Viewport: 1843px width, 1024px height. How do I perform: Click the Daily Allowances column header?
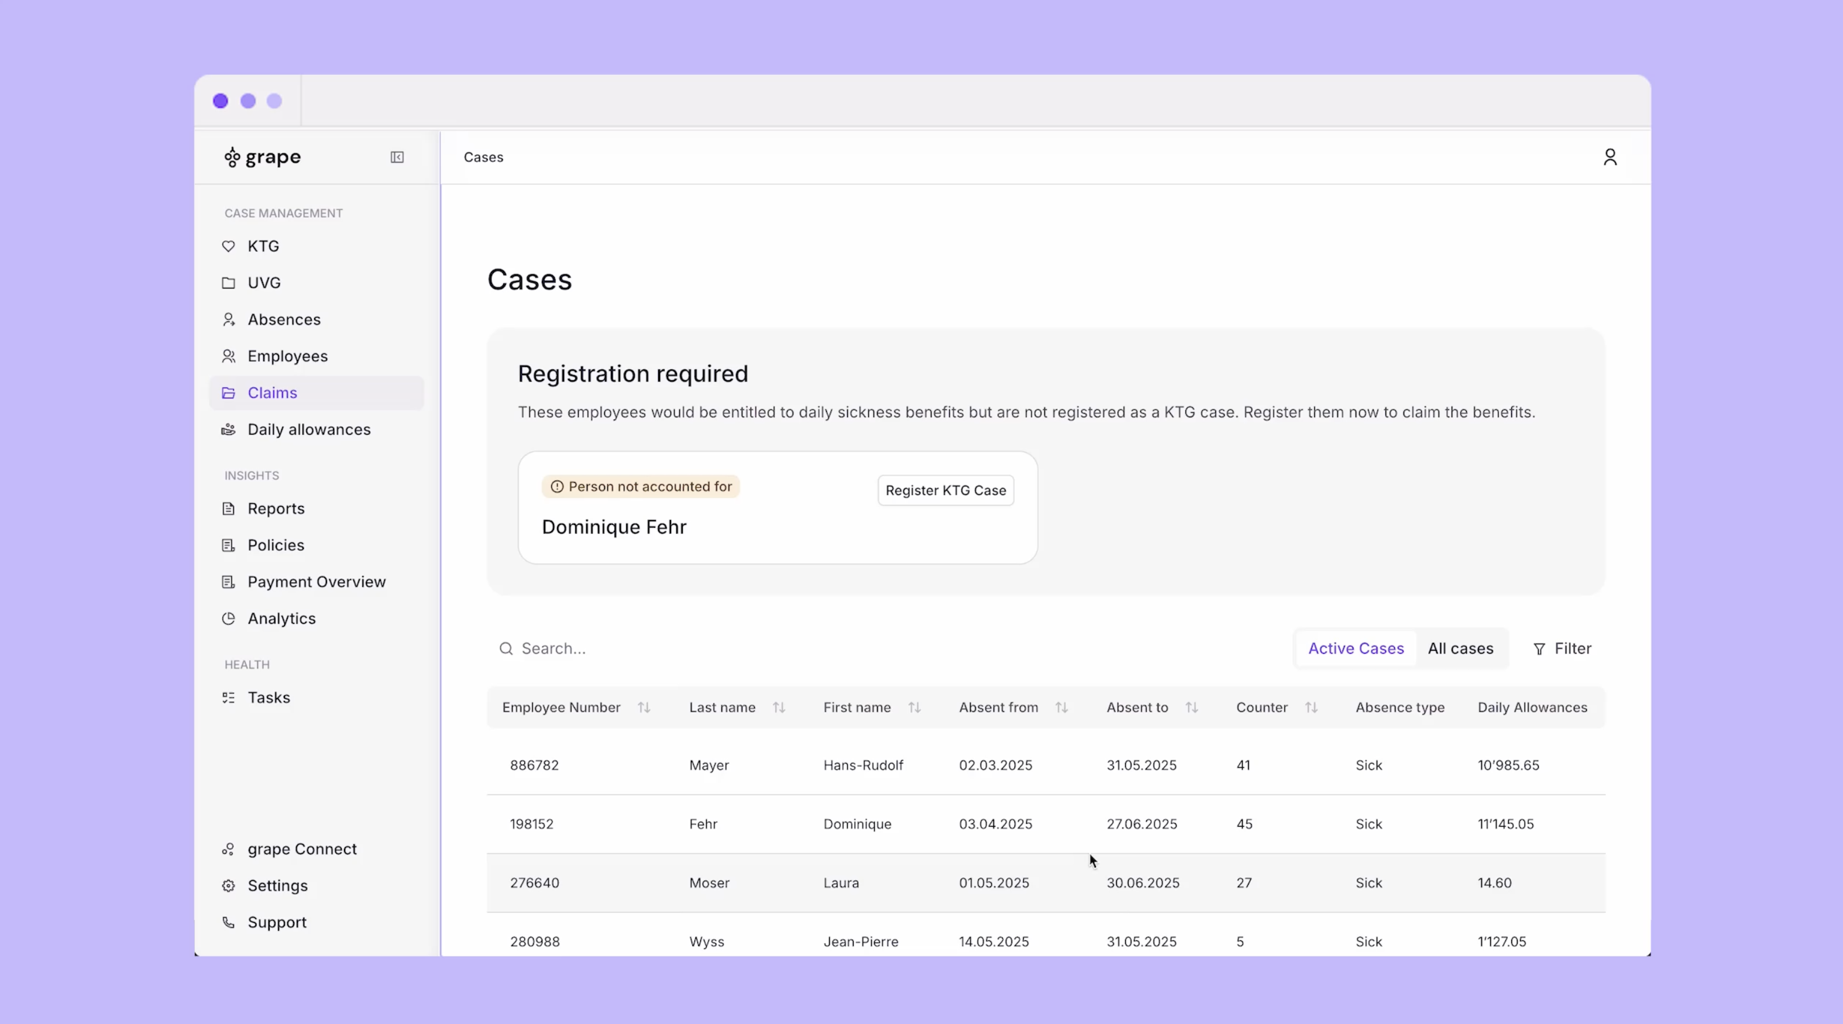coord(1532,707)
